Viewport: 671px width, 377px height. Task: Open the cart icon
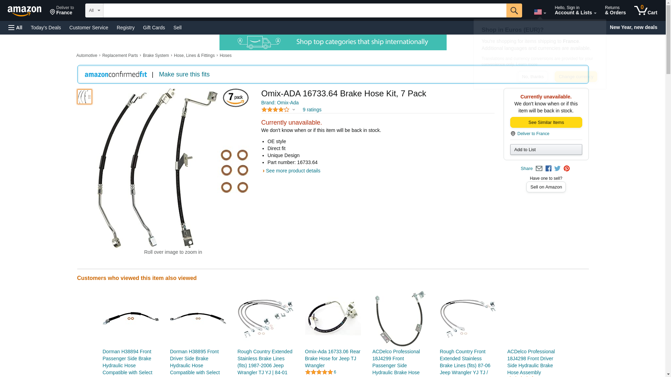(x=646, y=10)
